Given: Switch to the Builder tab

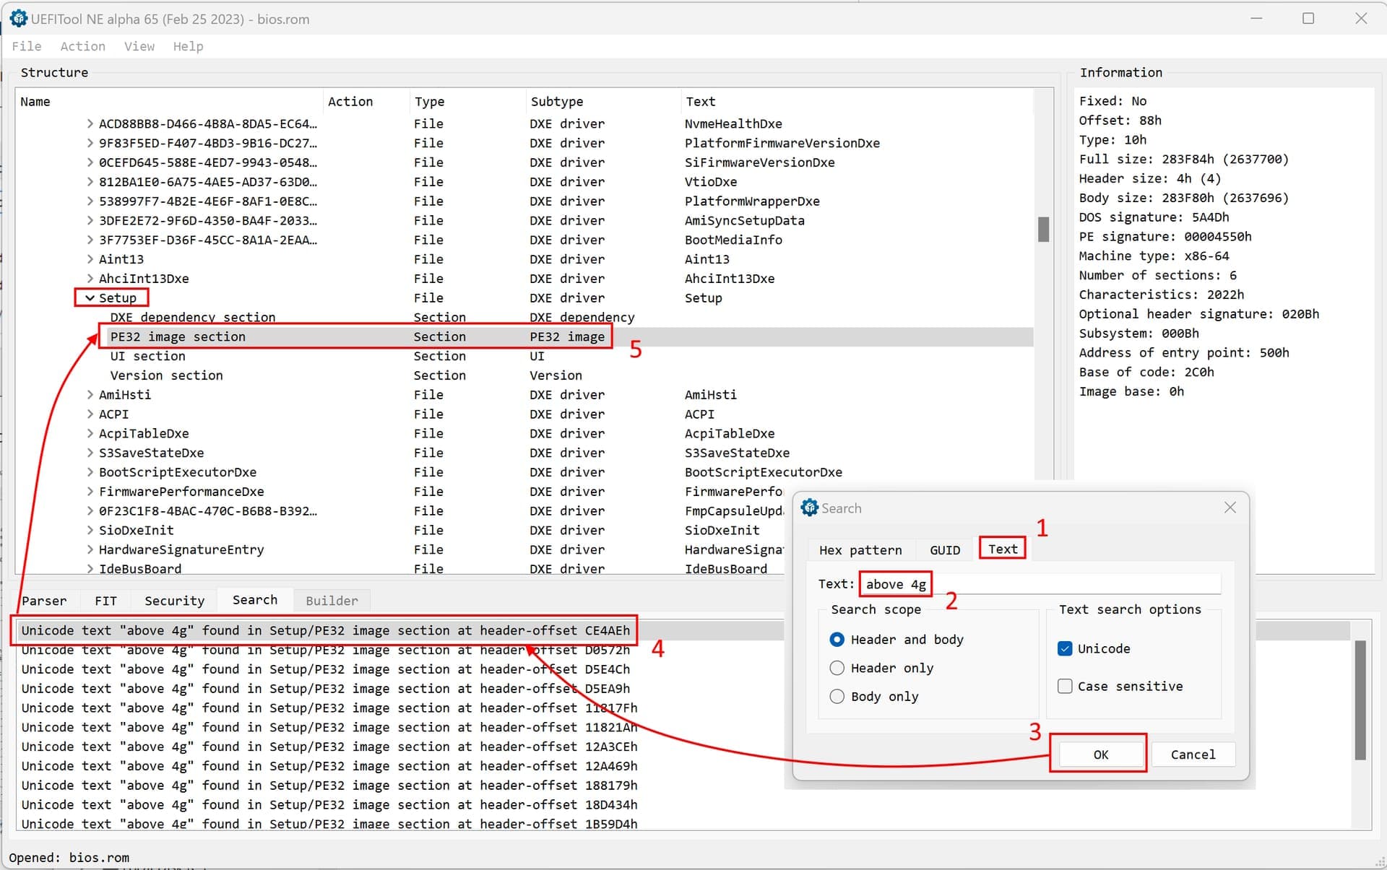Looking at the screenshot, I should [332, 600].
